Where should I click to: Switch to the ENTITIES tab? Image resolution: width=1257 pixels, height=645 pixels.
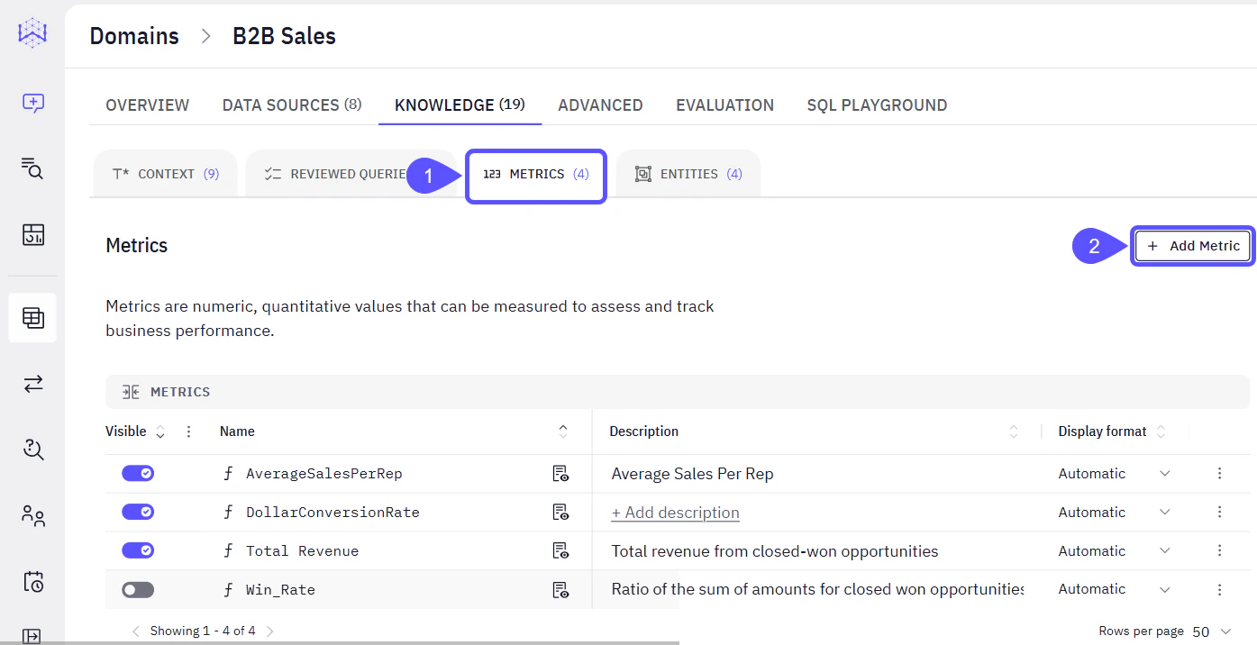688,173
